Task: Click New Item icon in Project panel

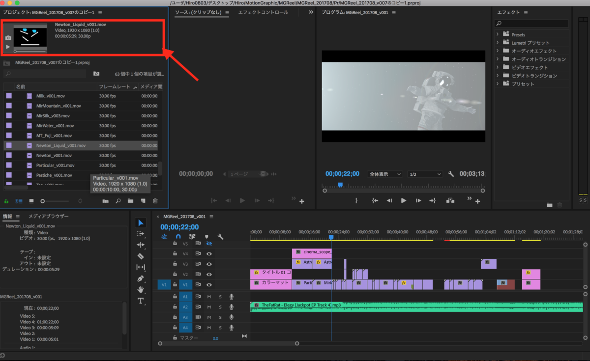Action: pyautogui.click(x=143, y=201)
